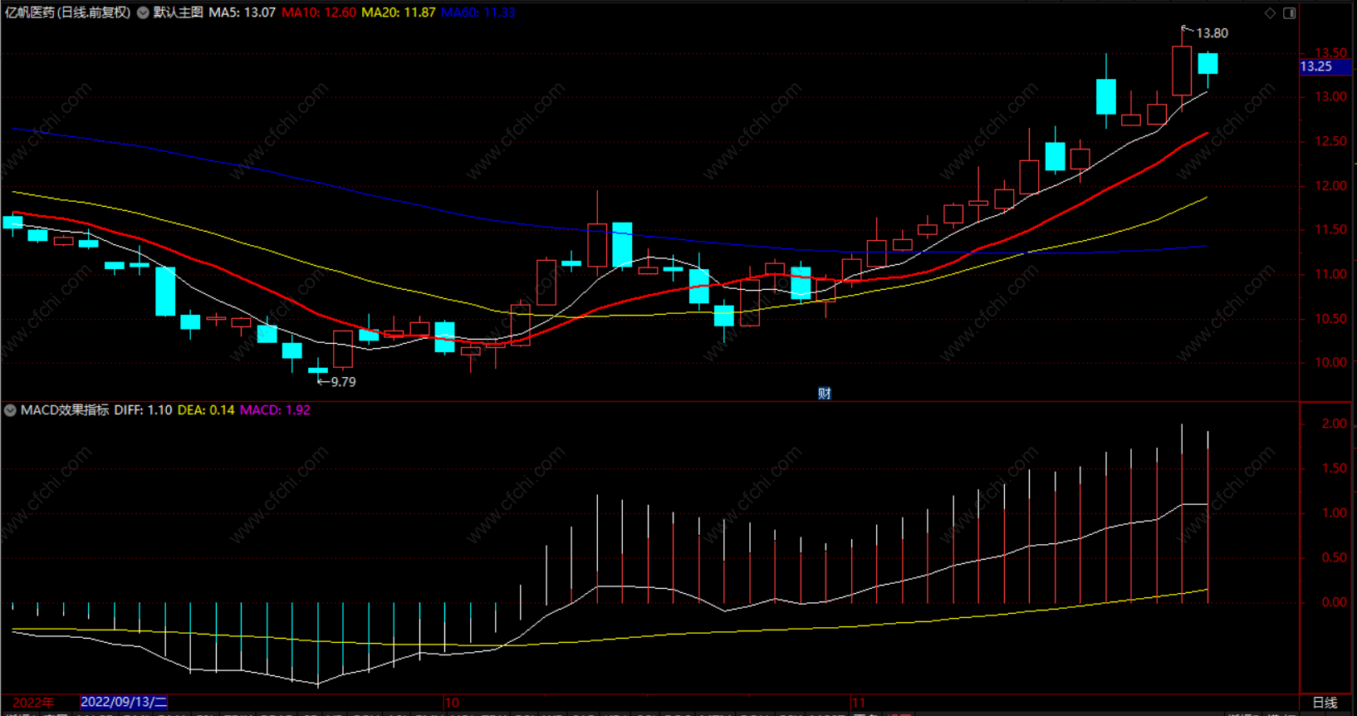Select the MA60: 11.33 label
This screenshot has height=716, width=1357.
pyautogui.click(x=478, y=12)
